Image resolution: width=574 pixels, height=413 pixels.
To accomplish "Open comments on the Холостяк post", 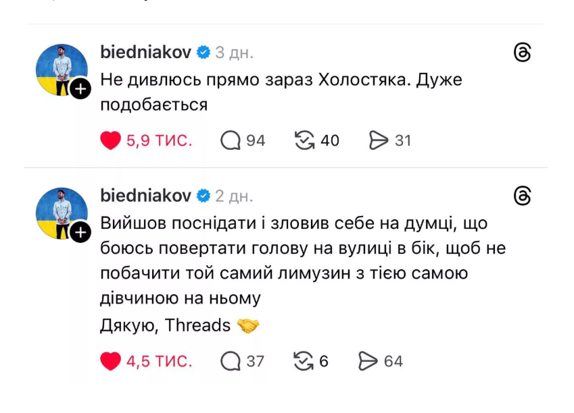I will point(231,140).
